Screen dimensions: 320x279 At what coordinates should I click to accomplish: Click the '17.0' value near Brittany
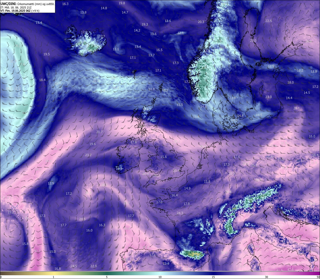159,202
